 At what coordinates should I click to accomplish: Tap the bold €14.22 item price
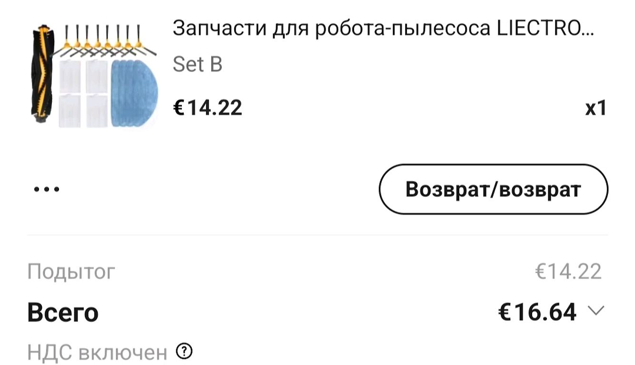click(207, 107)
